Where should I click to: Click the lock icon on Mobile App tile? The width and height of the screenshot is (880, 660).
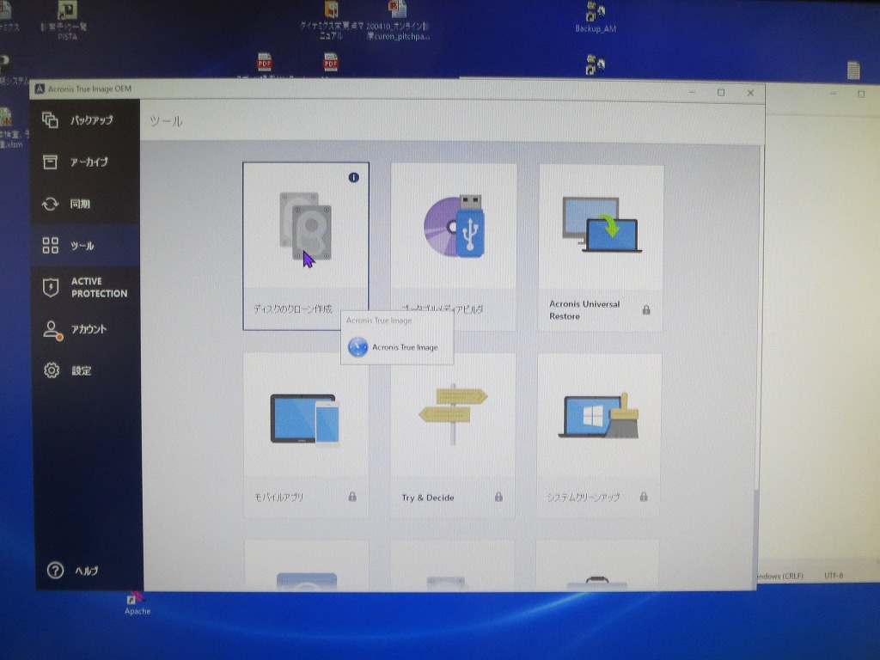point(351,497)
